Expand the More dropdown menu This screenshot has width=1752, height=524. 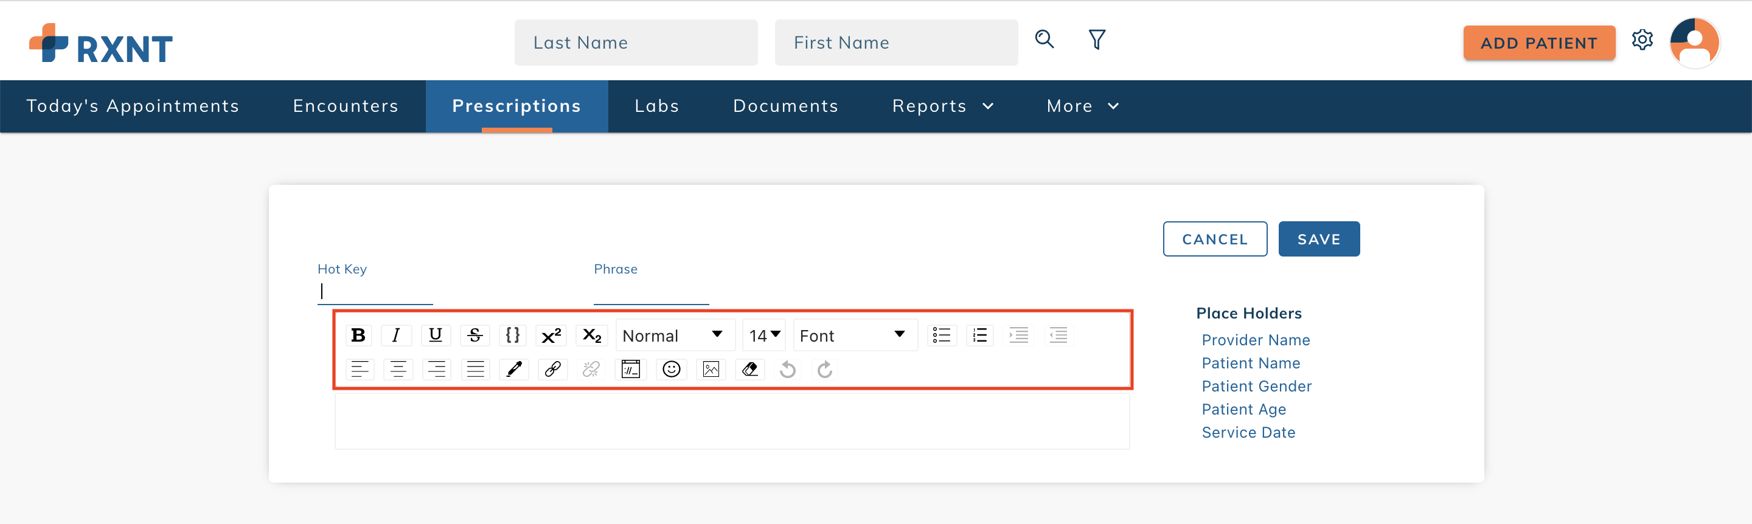1083,106
